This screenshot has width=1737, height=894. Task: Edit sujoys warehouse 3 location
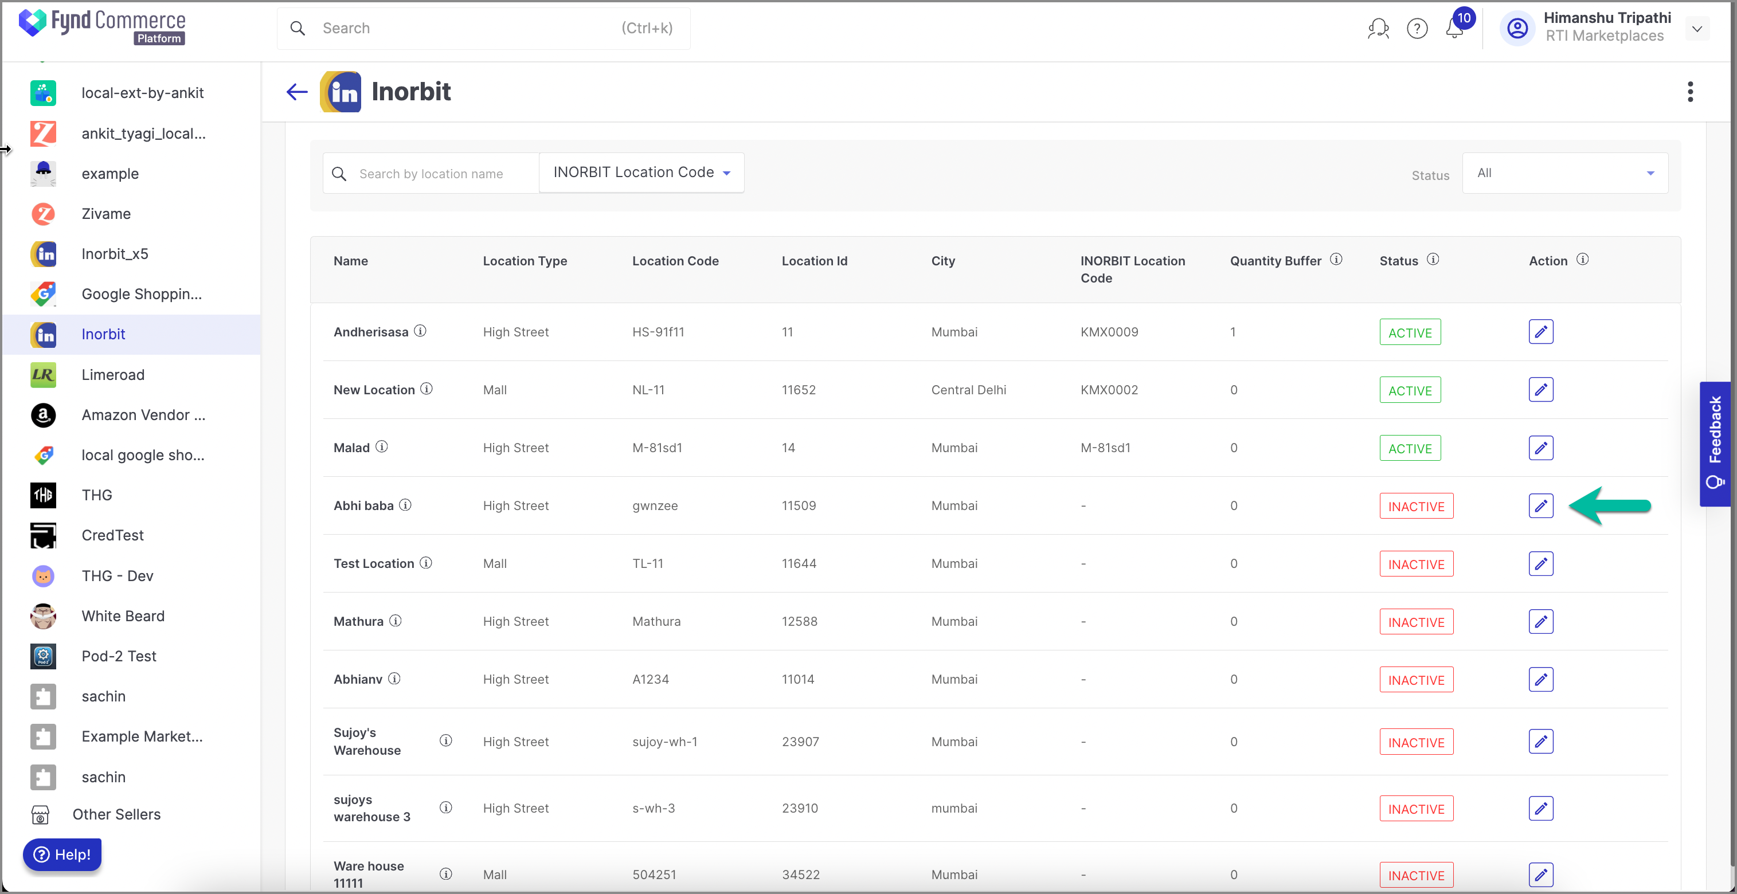(1541, 809)
